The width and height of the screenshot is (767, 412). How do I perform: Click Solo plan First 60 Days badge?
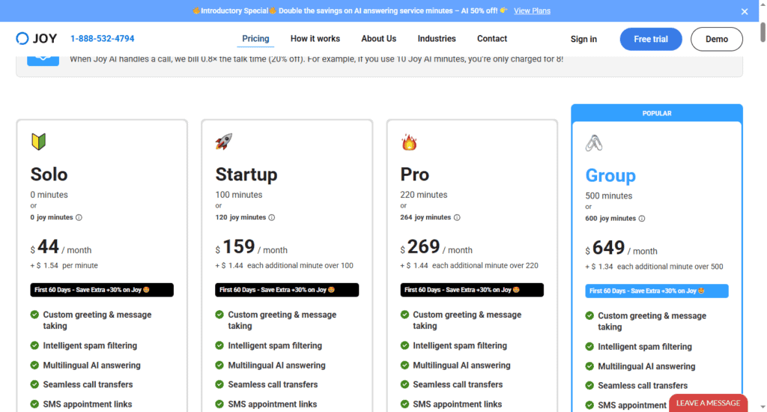(x=102, y=290)
